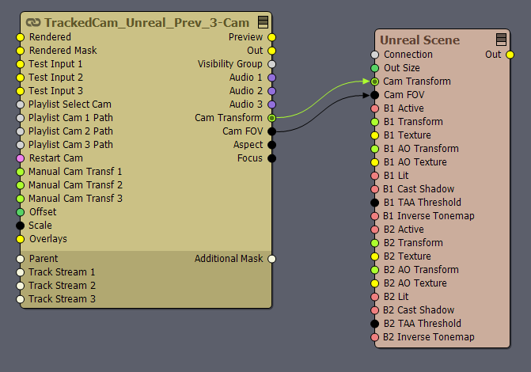
Task: Click the B2 Lit input pin
Action: point(375,297)
